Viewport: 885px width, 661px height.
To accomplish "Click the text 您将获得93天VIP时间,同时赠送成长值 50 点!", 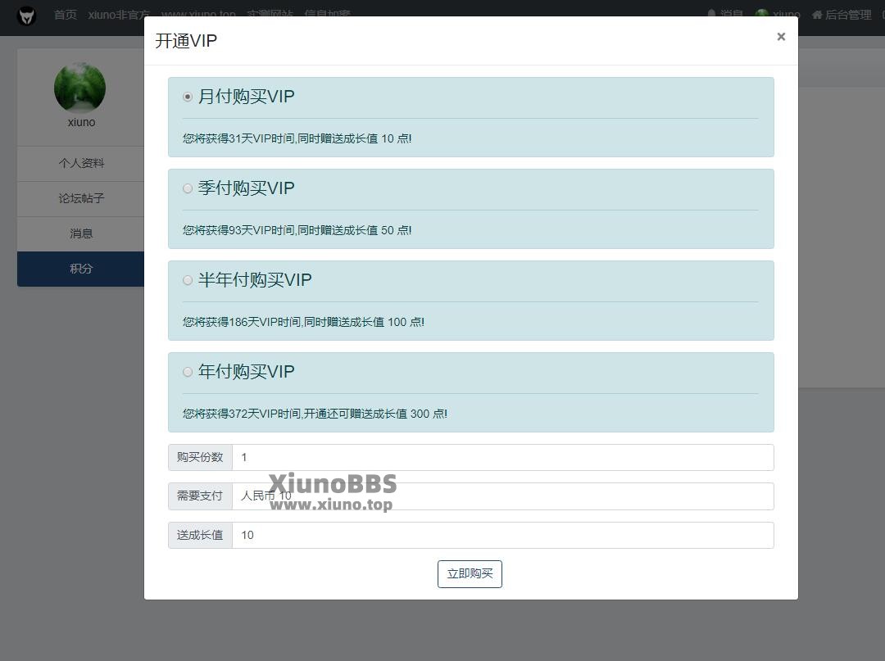I will click(297, 230).
